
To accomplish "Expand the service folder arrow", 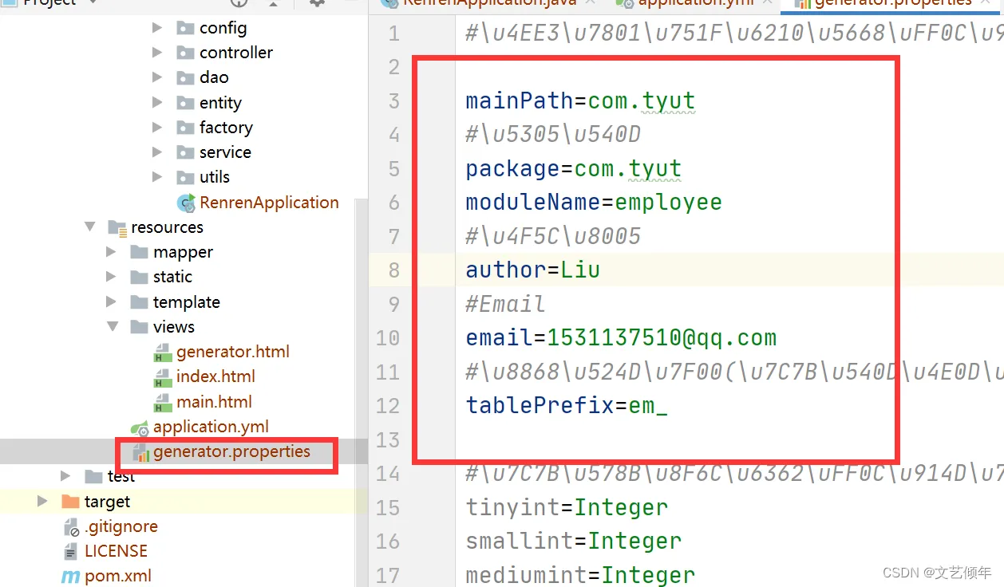I will 157,152.
